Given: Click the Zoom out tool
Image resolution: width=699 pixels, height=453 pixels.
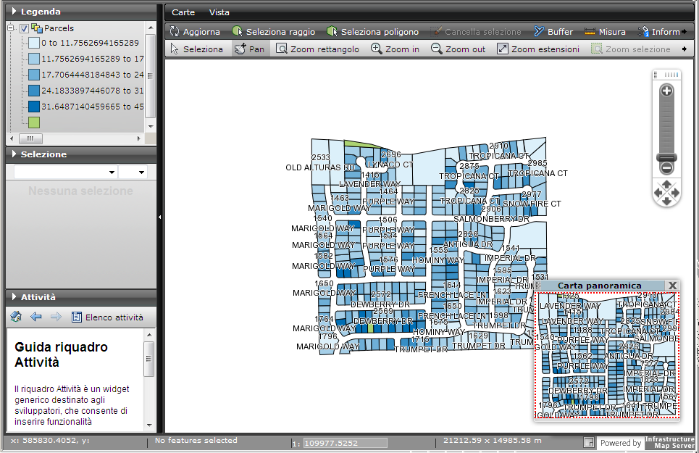Looking at the screenshot, I should (x=458, y=49).
